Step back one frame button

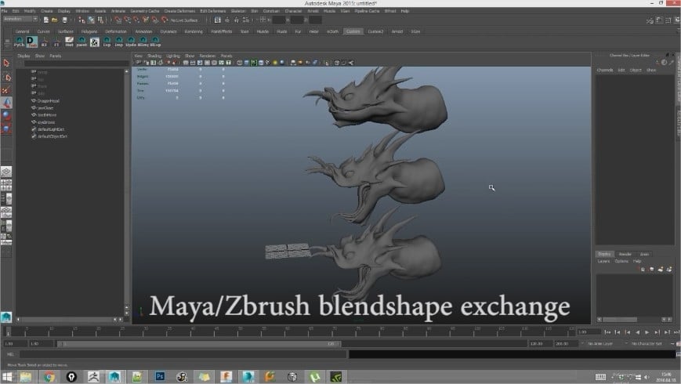tap(627, 332)
